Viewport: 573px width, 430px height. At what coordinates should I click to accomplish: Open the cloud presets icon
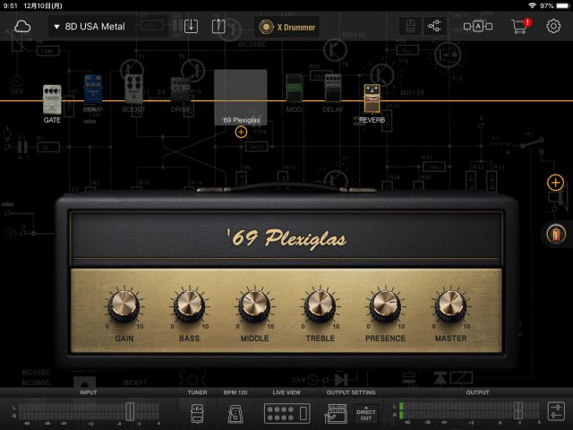[x=22, y=27]
